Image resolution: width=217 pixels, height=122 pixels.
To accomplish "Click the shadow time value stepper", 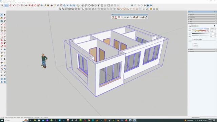I will point(215,28).
